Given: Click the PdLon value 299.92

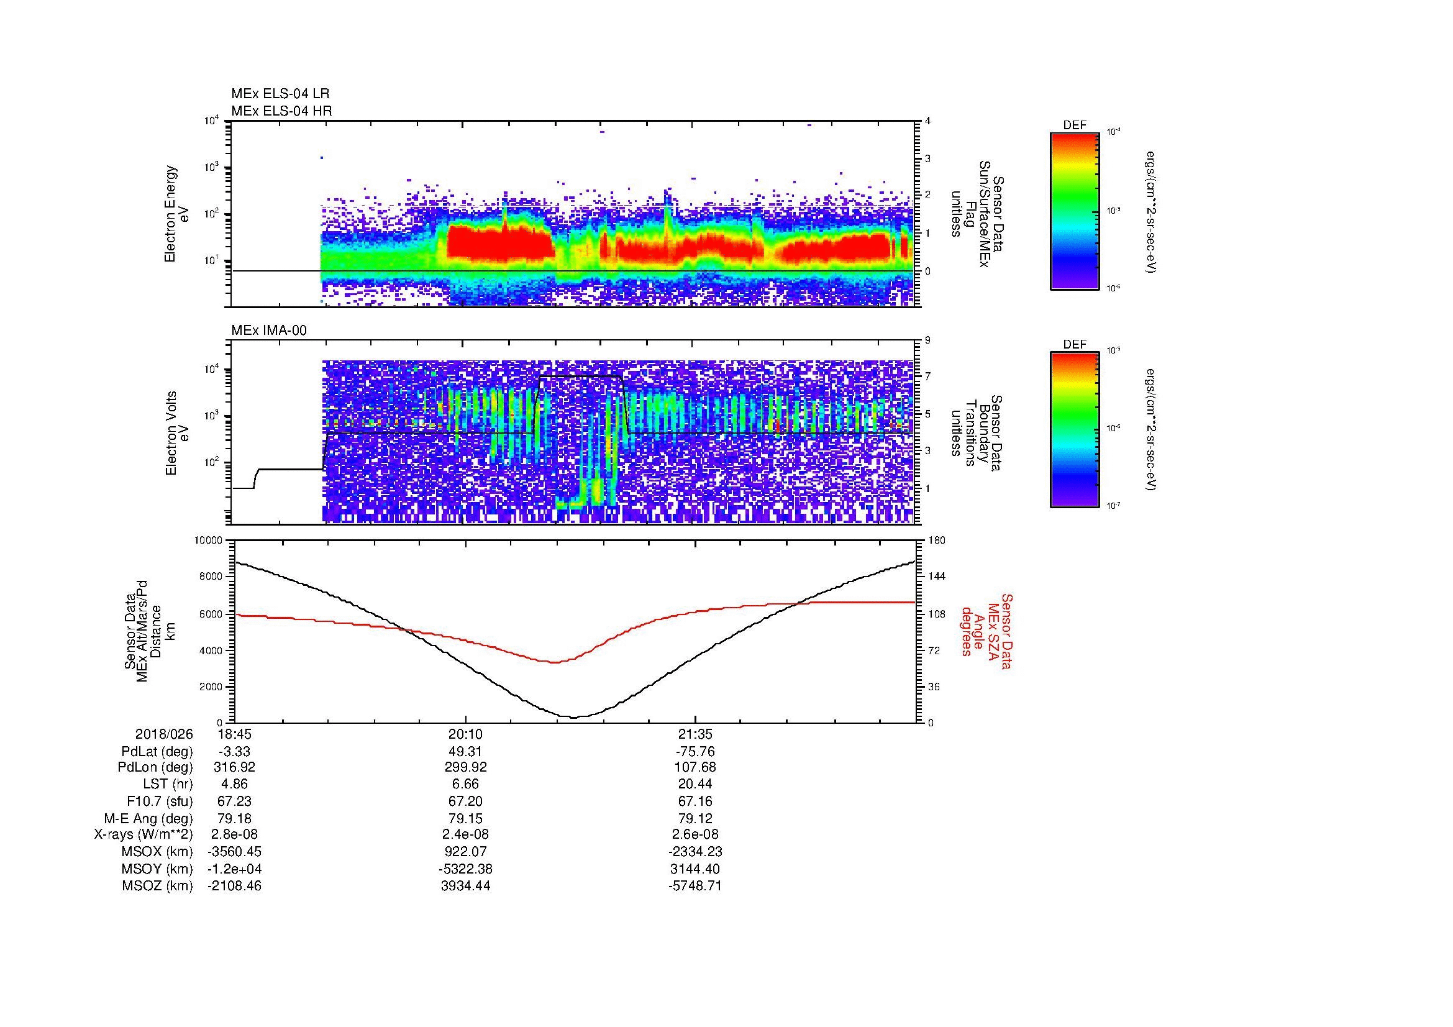Looking at the screenshot, I should tap(466, 767).
